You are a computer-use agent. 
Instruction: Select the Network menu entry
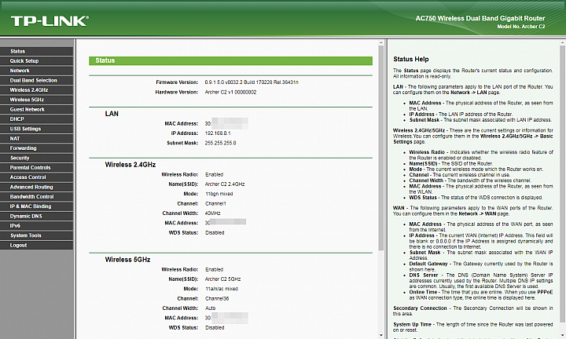[x=36, y=71]
